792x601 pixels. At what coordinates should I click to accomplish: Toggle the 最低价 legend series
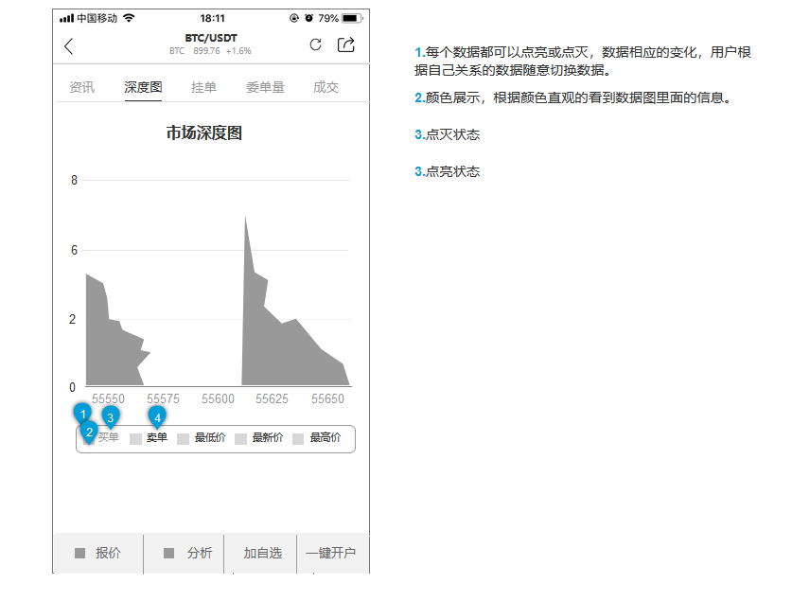point(210,438)
